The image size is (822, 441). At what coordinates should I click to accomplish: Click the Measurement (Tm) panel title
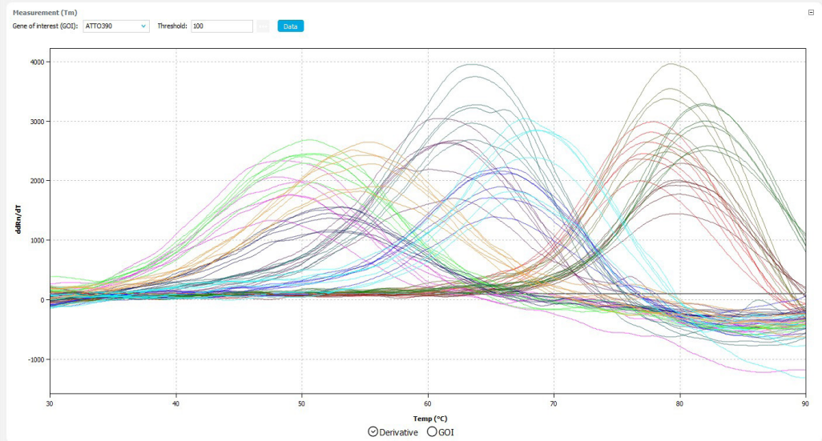pyautogui.click(x=45, y=13)
